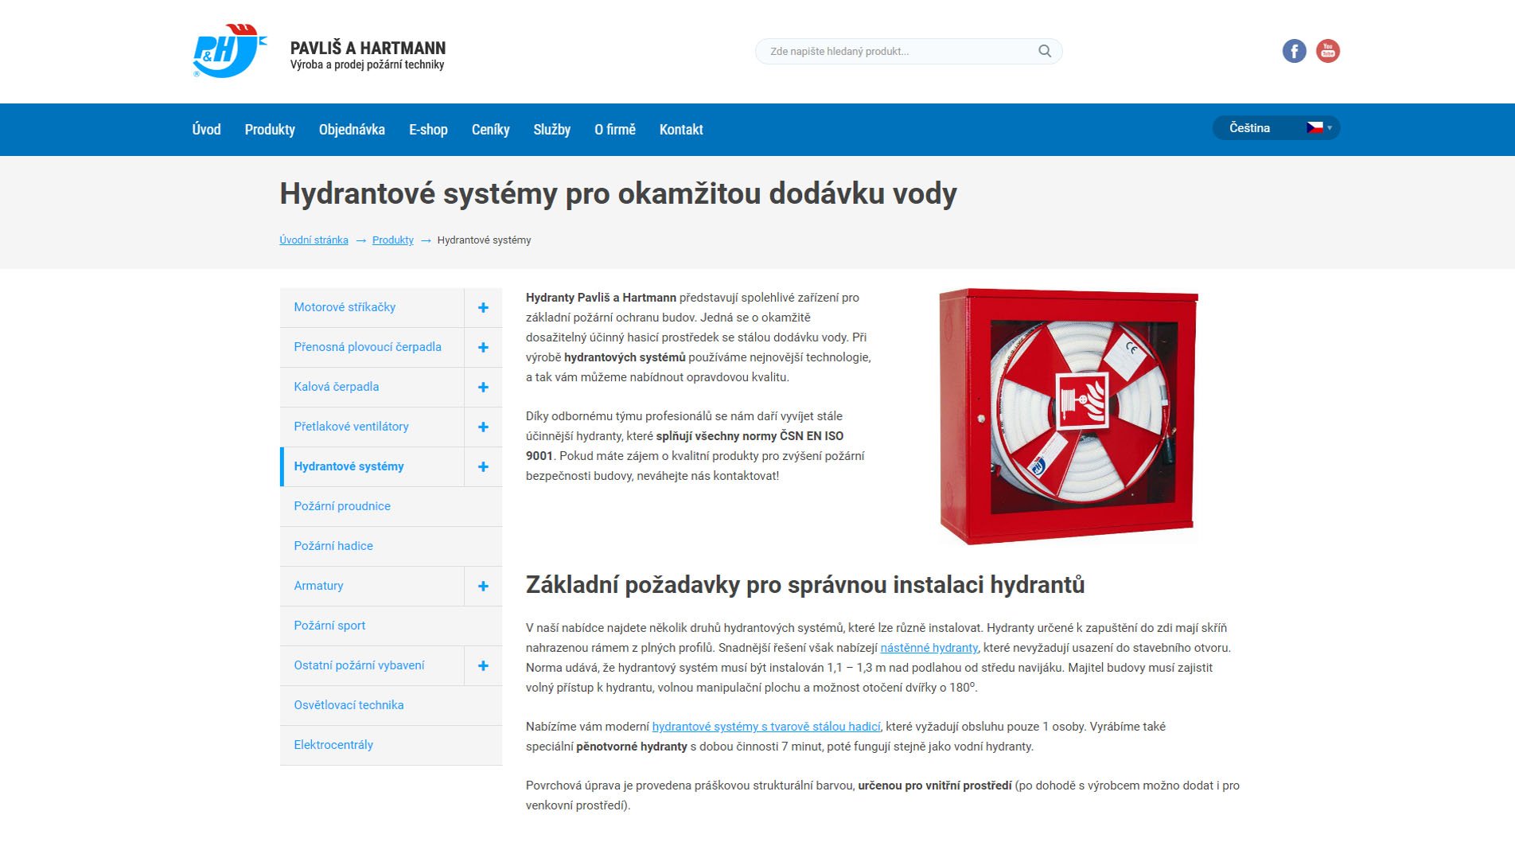Open the E-shop menu item
The width and height of the screenshot is (1515, 850).
tap(428, 129)
